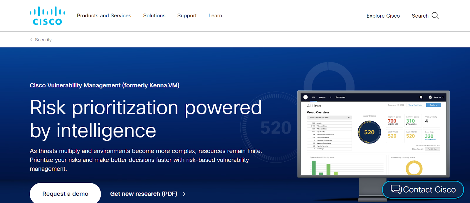This screenshot has width=470, height=203.
Task: Click chevron arrow after Get new research
Action: point(184,194)
